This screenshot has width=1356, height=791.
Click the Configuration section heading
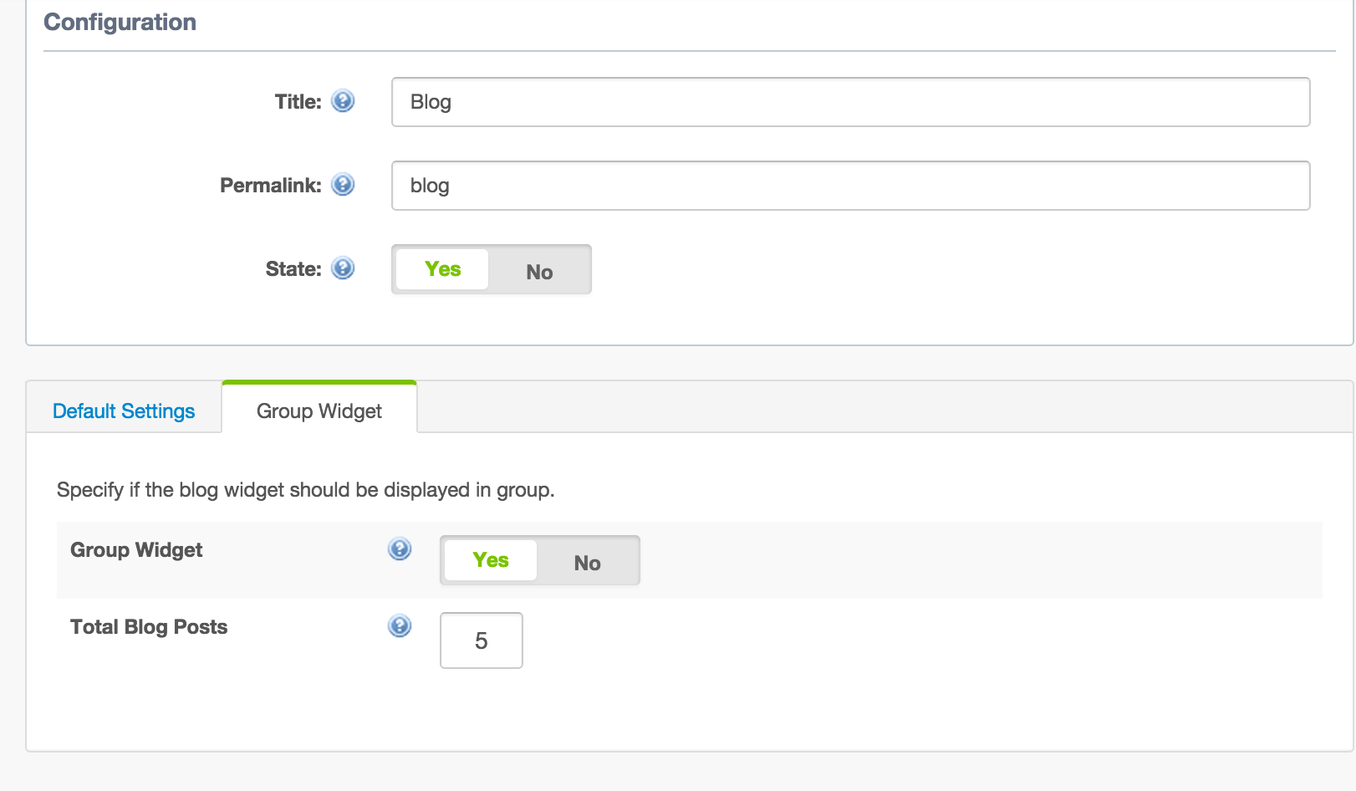(x=120, y=23)
